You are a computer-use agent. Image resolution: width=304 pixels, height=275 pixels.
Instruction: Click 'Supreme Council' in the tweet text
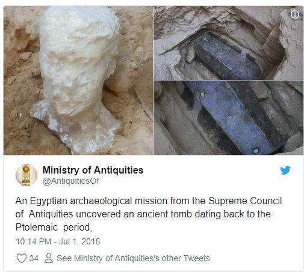coord(245,201)
